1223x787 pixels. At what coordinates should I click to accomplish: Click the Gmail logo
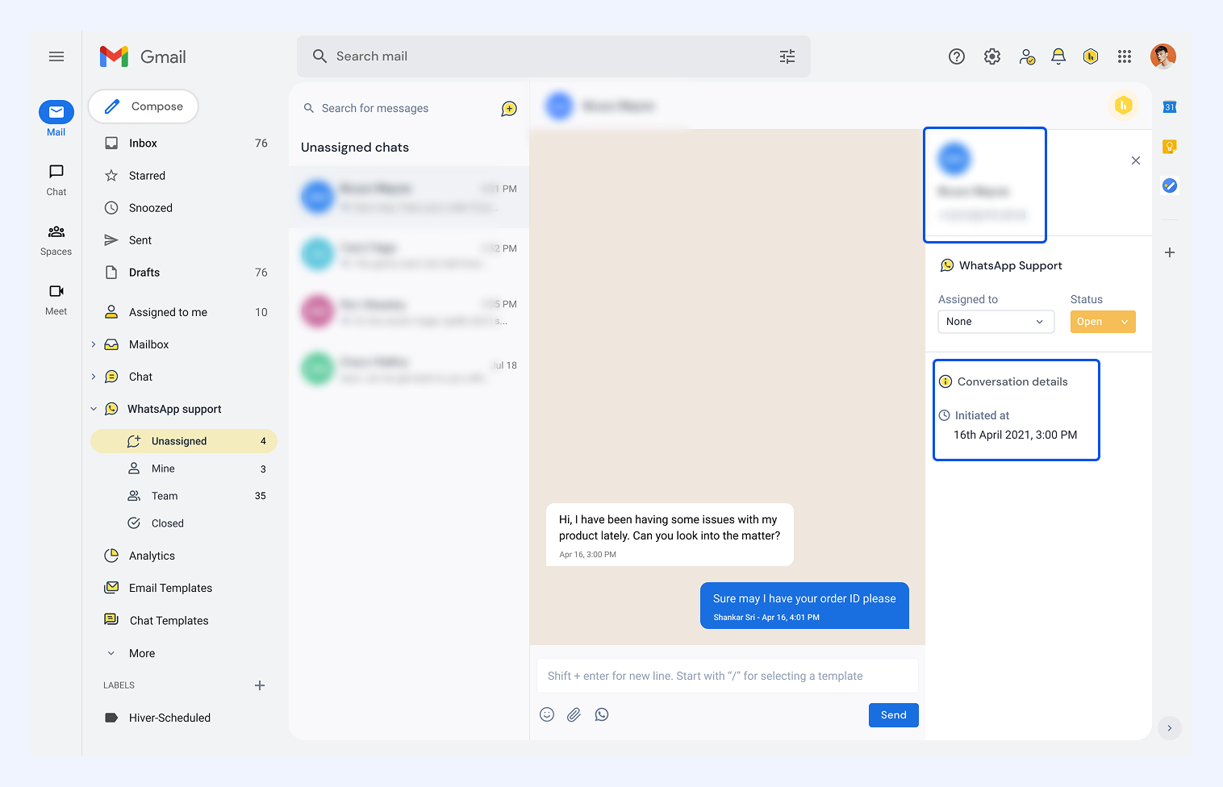click(x=143, y=56)
